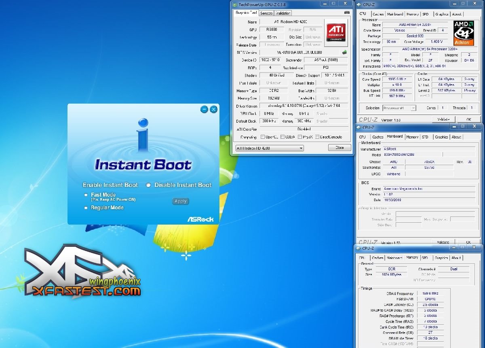Click the "Venice" Code Name value
This screenshot has width=485, height=348.
coord(399,30)
